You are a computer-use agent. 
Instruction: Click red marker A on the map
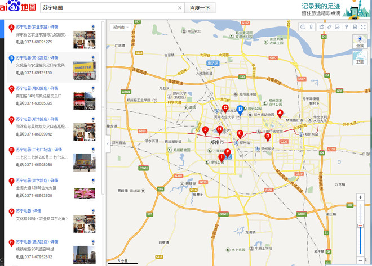[280, 114]
